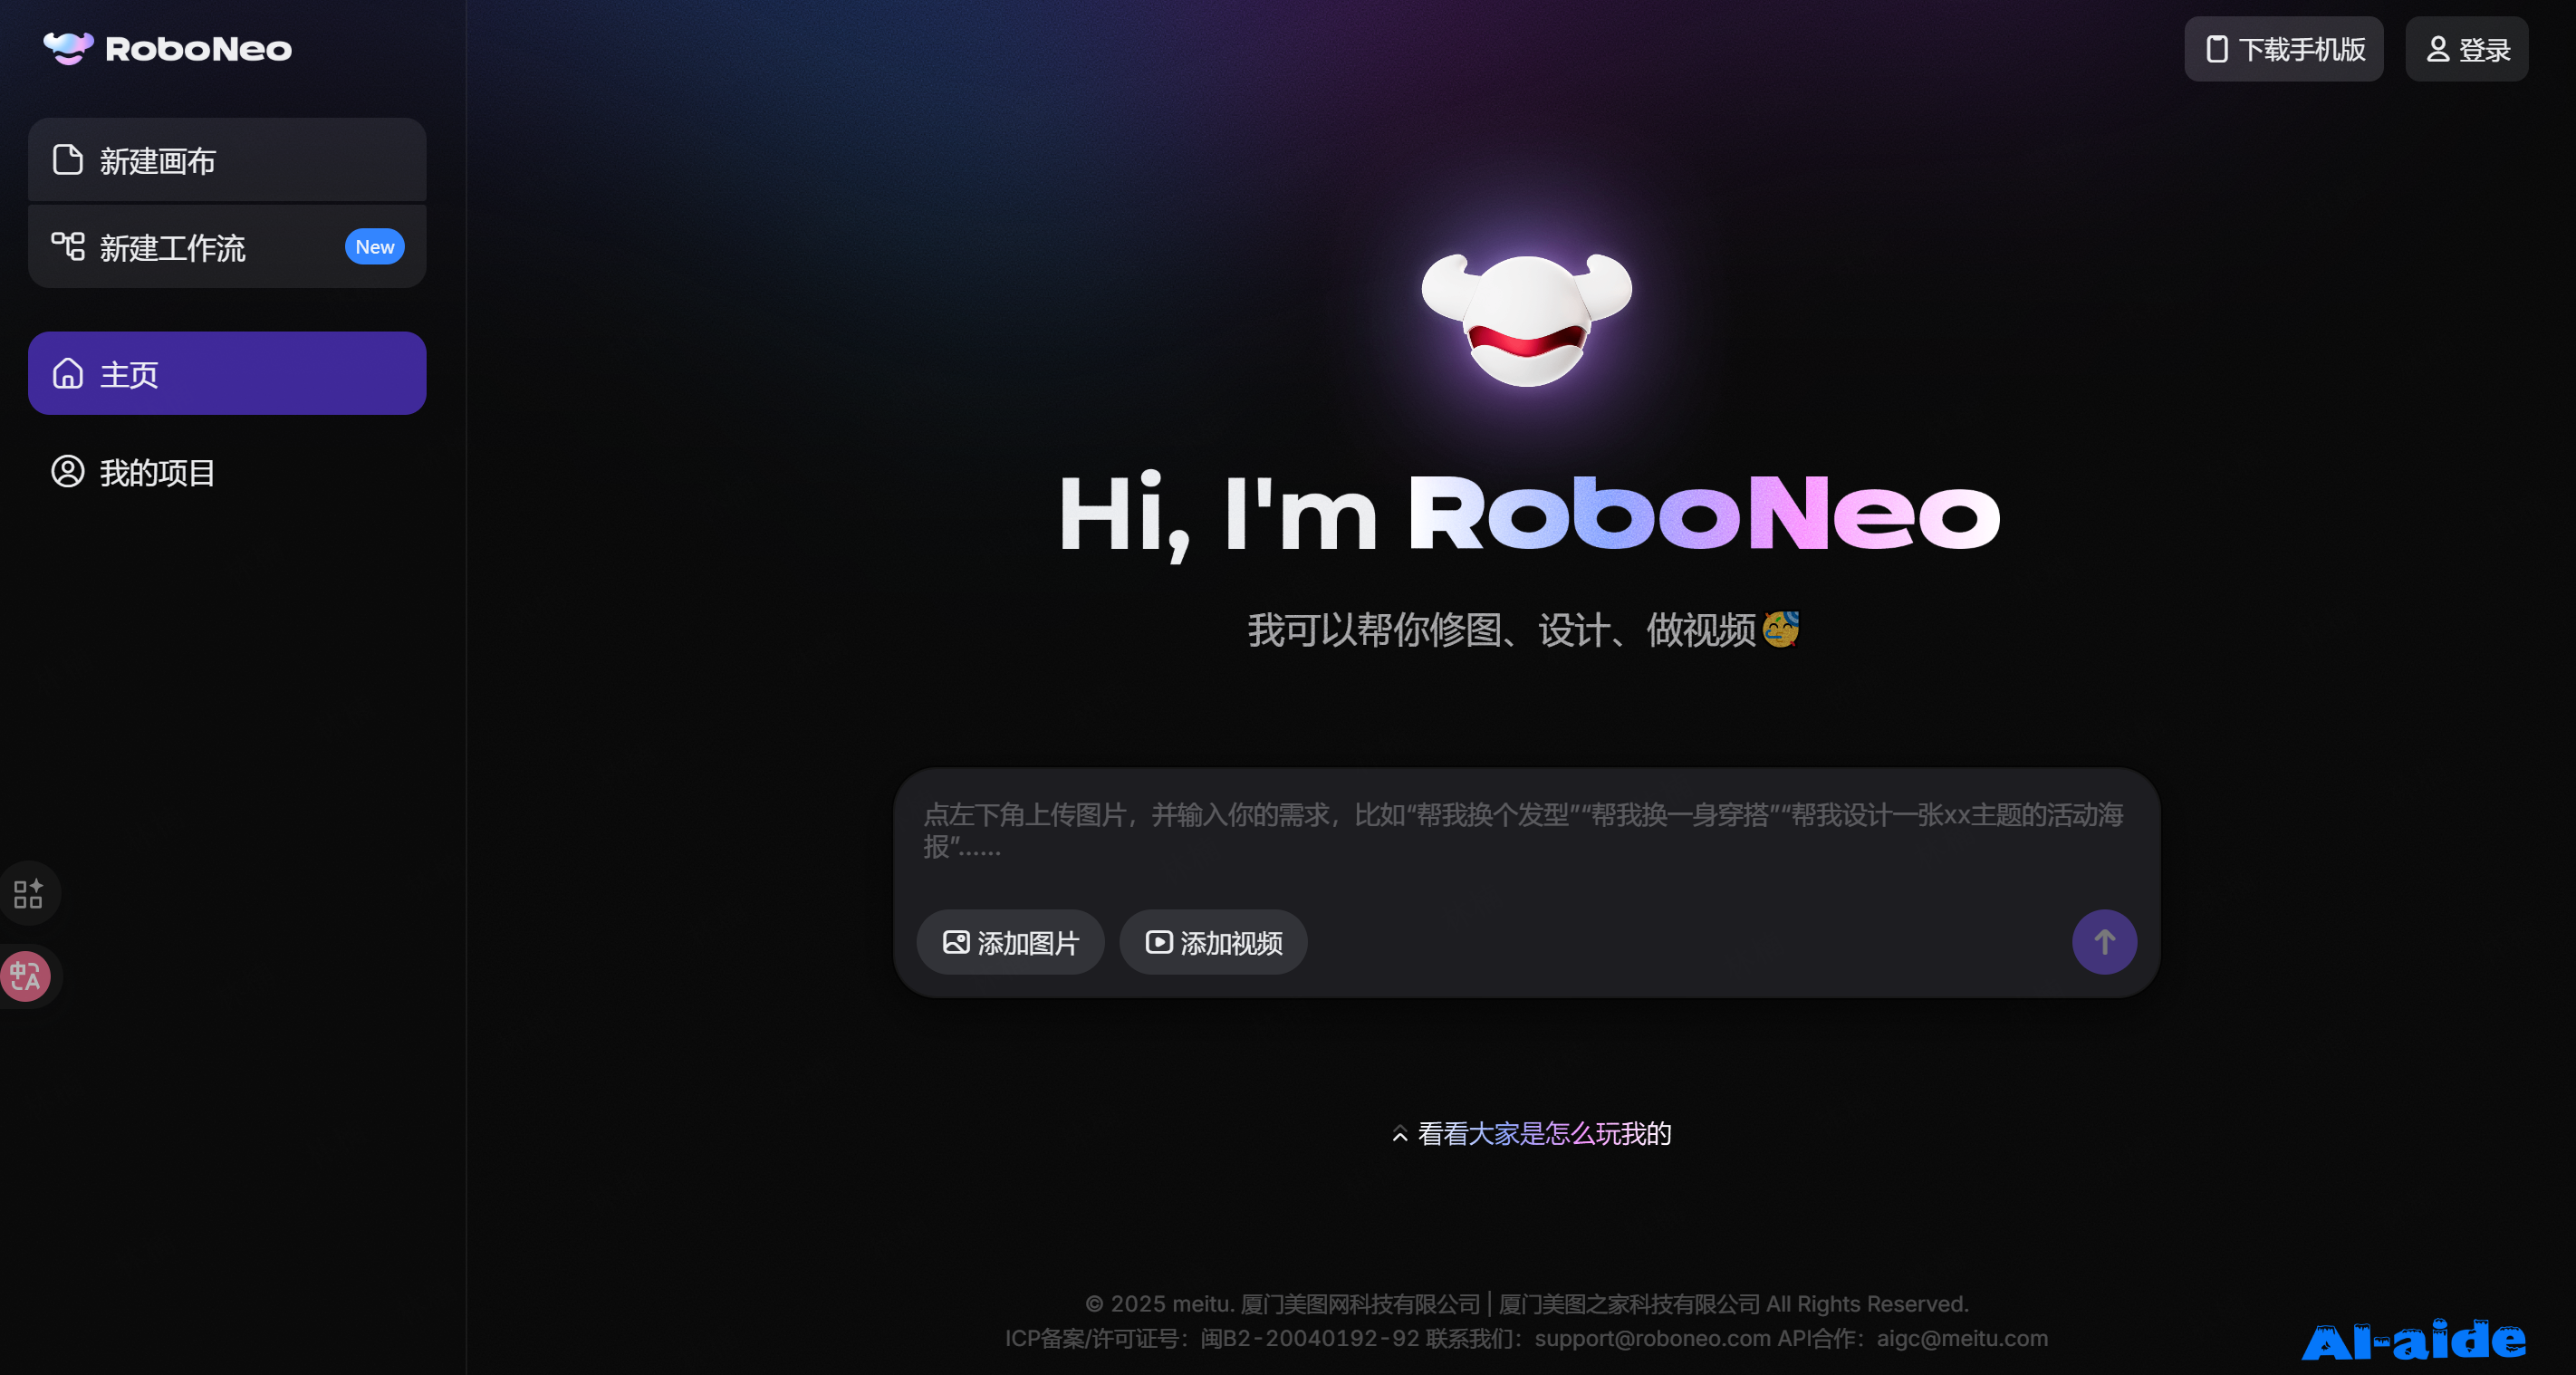The image size is (2576, 1375).
Task: Click the AI apps sparkle grid icon
Action: point(29,893)
